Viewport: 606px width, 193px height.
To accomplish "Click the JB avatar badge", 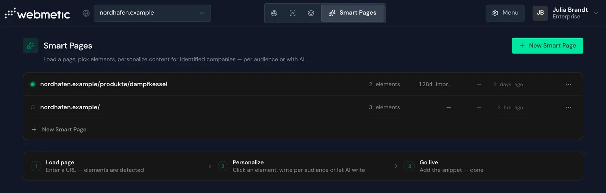I will tap(540, 13).
